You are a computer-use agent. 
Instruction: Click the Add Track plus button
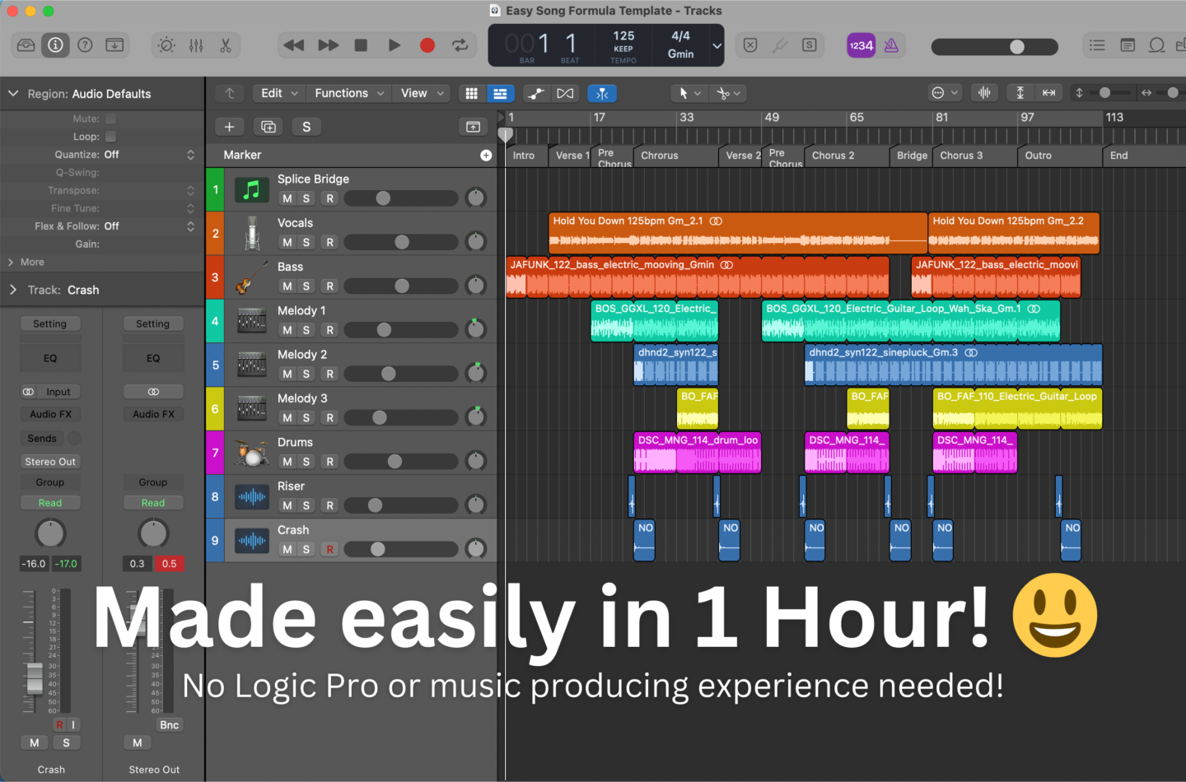(x=230, y=127)
